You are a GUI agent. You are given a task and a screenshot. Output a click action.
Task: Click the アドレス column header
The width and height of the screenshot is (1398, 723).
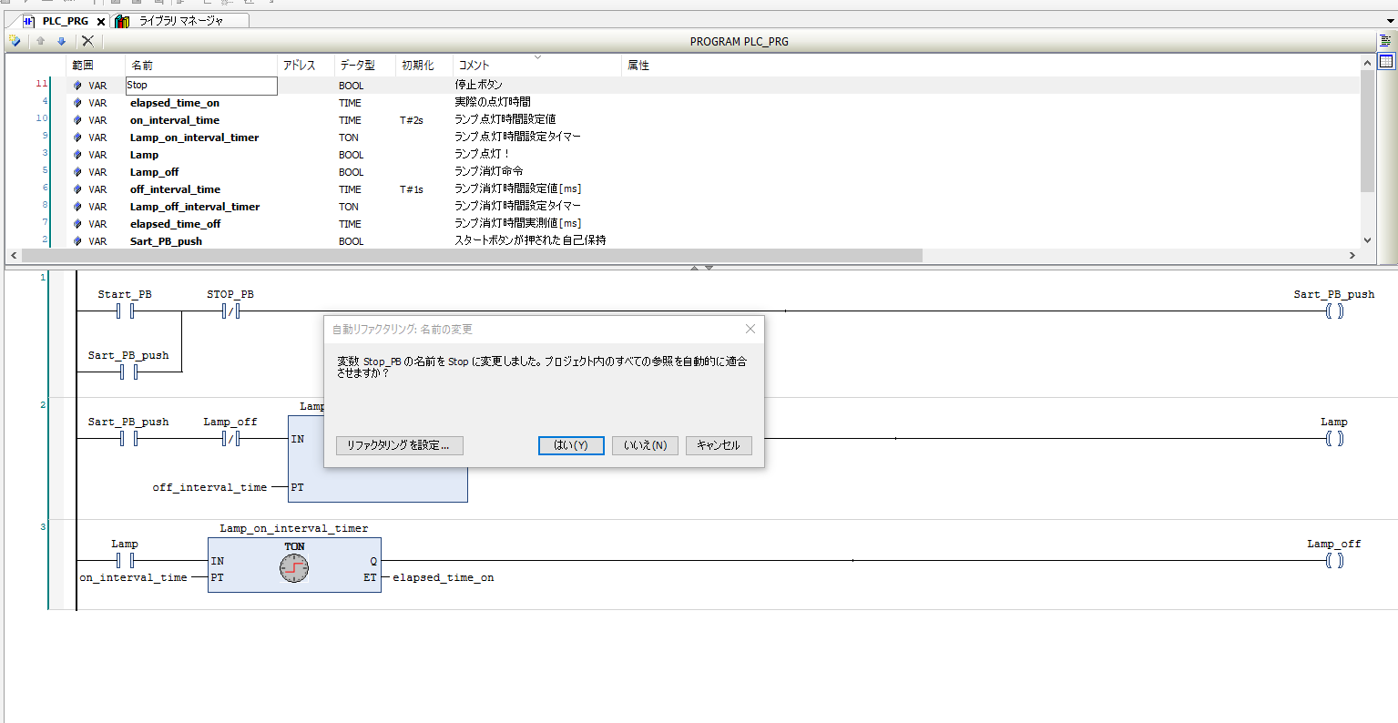tap(306, 66)
